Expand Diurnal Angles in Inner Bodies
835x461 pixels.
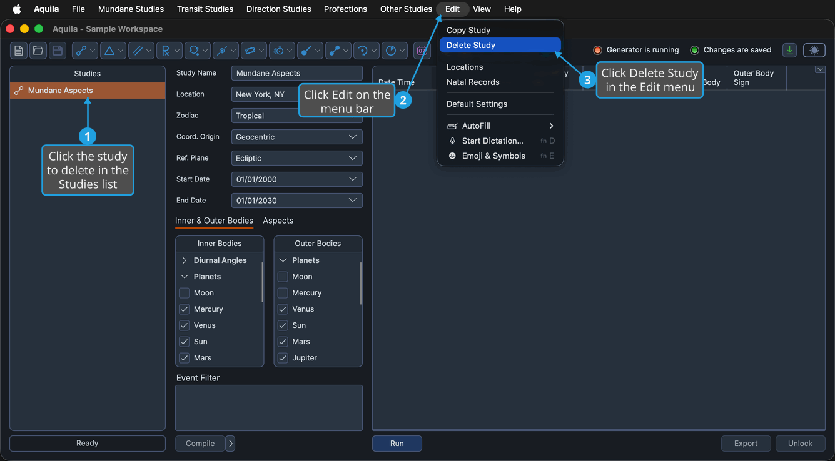click(x=185, y=260)
